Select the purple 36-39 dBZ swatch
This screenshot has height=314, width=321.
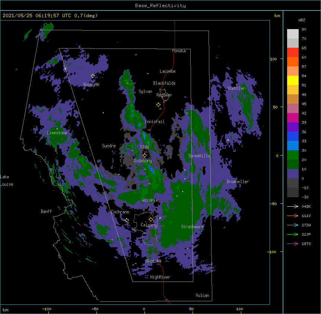[x=293, y=127]
